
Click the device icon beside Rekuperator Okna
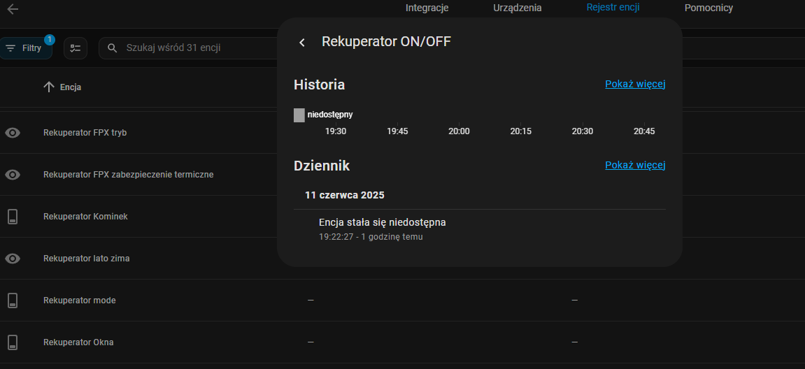click(13, 342)
